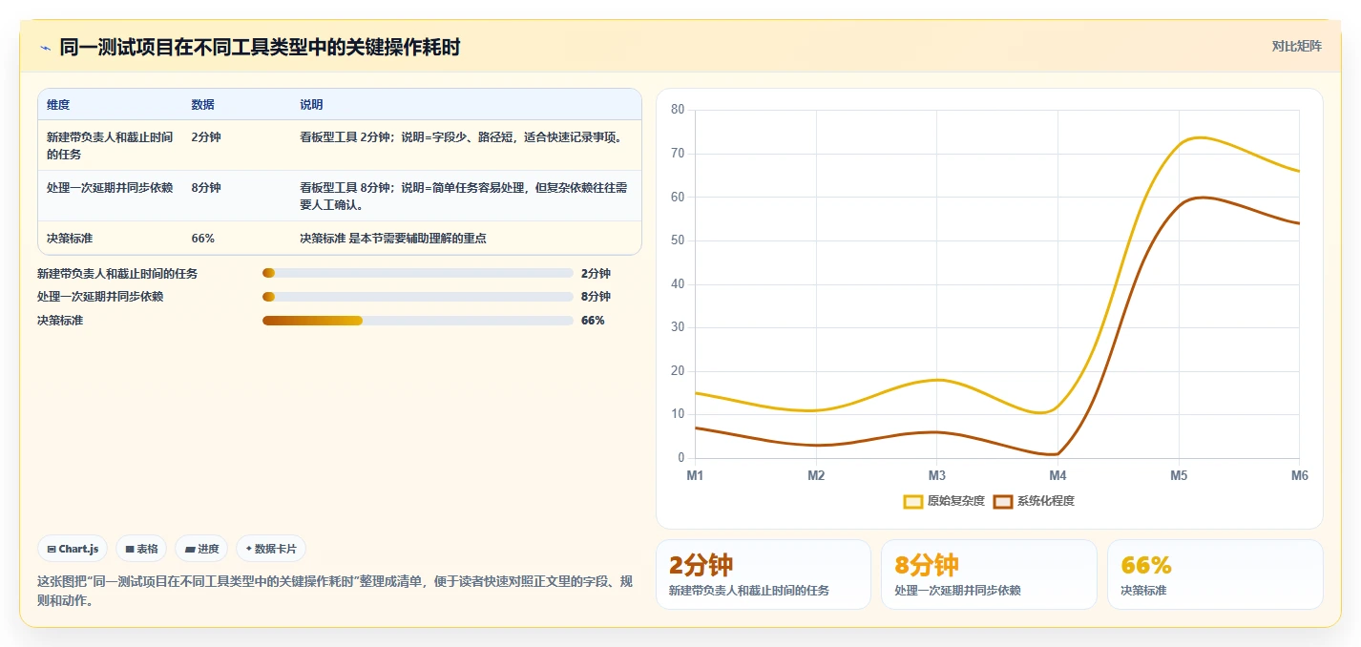Click the yellow 原始复杂度 legend swatch

[913, 502]
